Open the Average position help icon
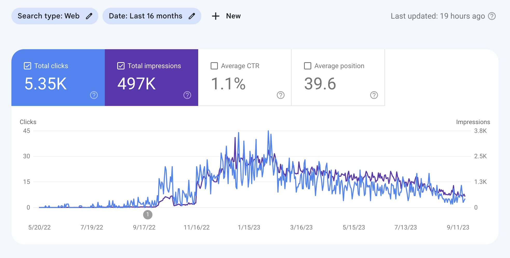This screenshot has width=510, height=258. coord(374,95)
